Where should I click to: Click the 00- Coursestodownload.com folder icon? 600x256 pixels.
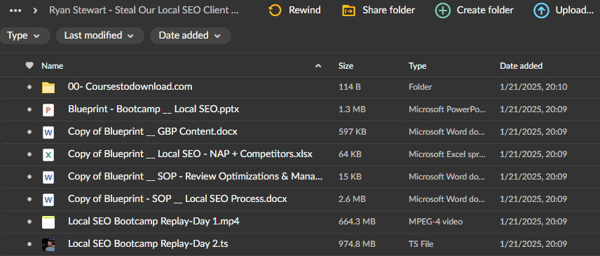(48, 88)
